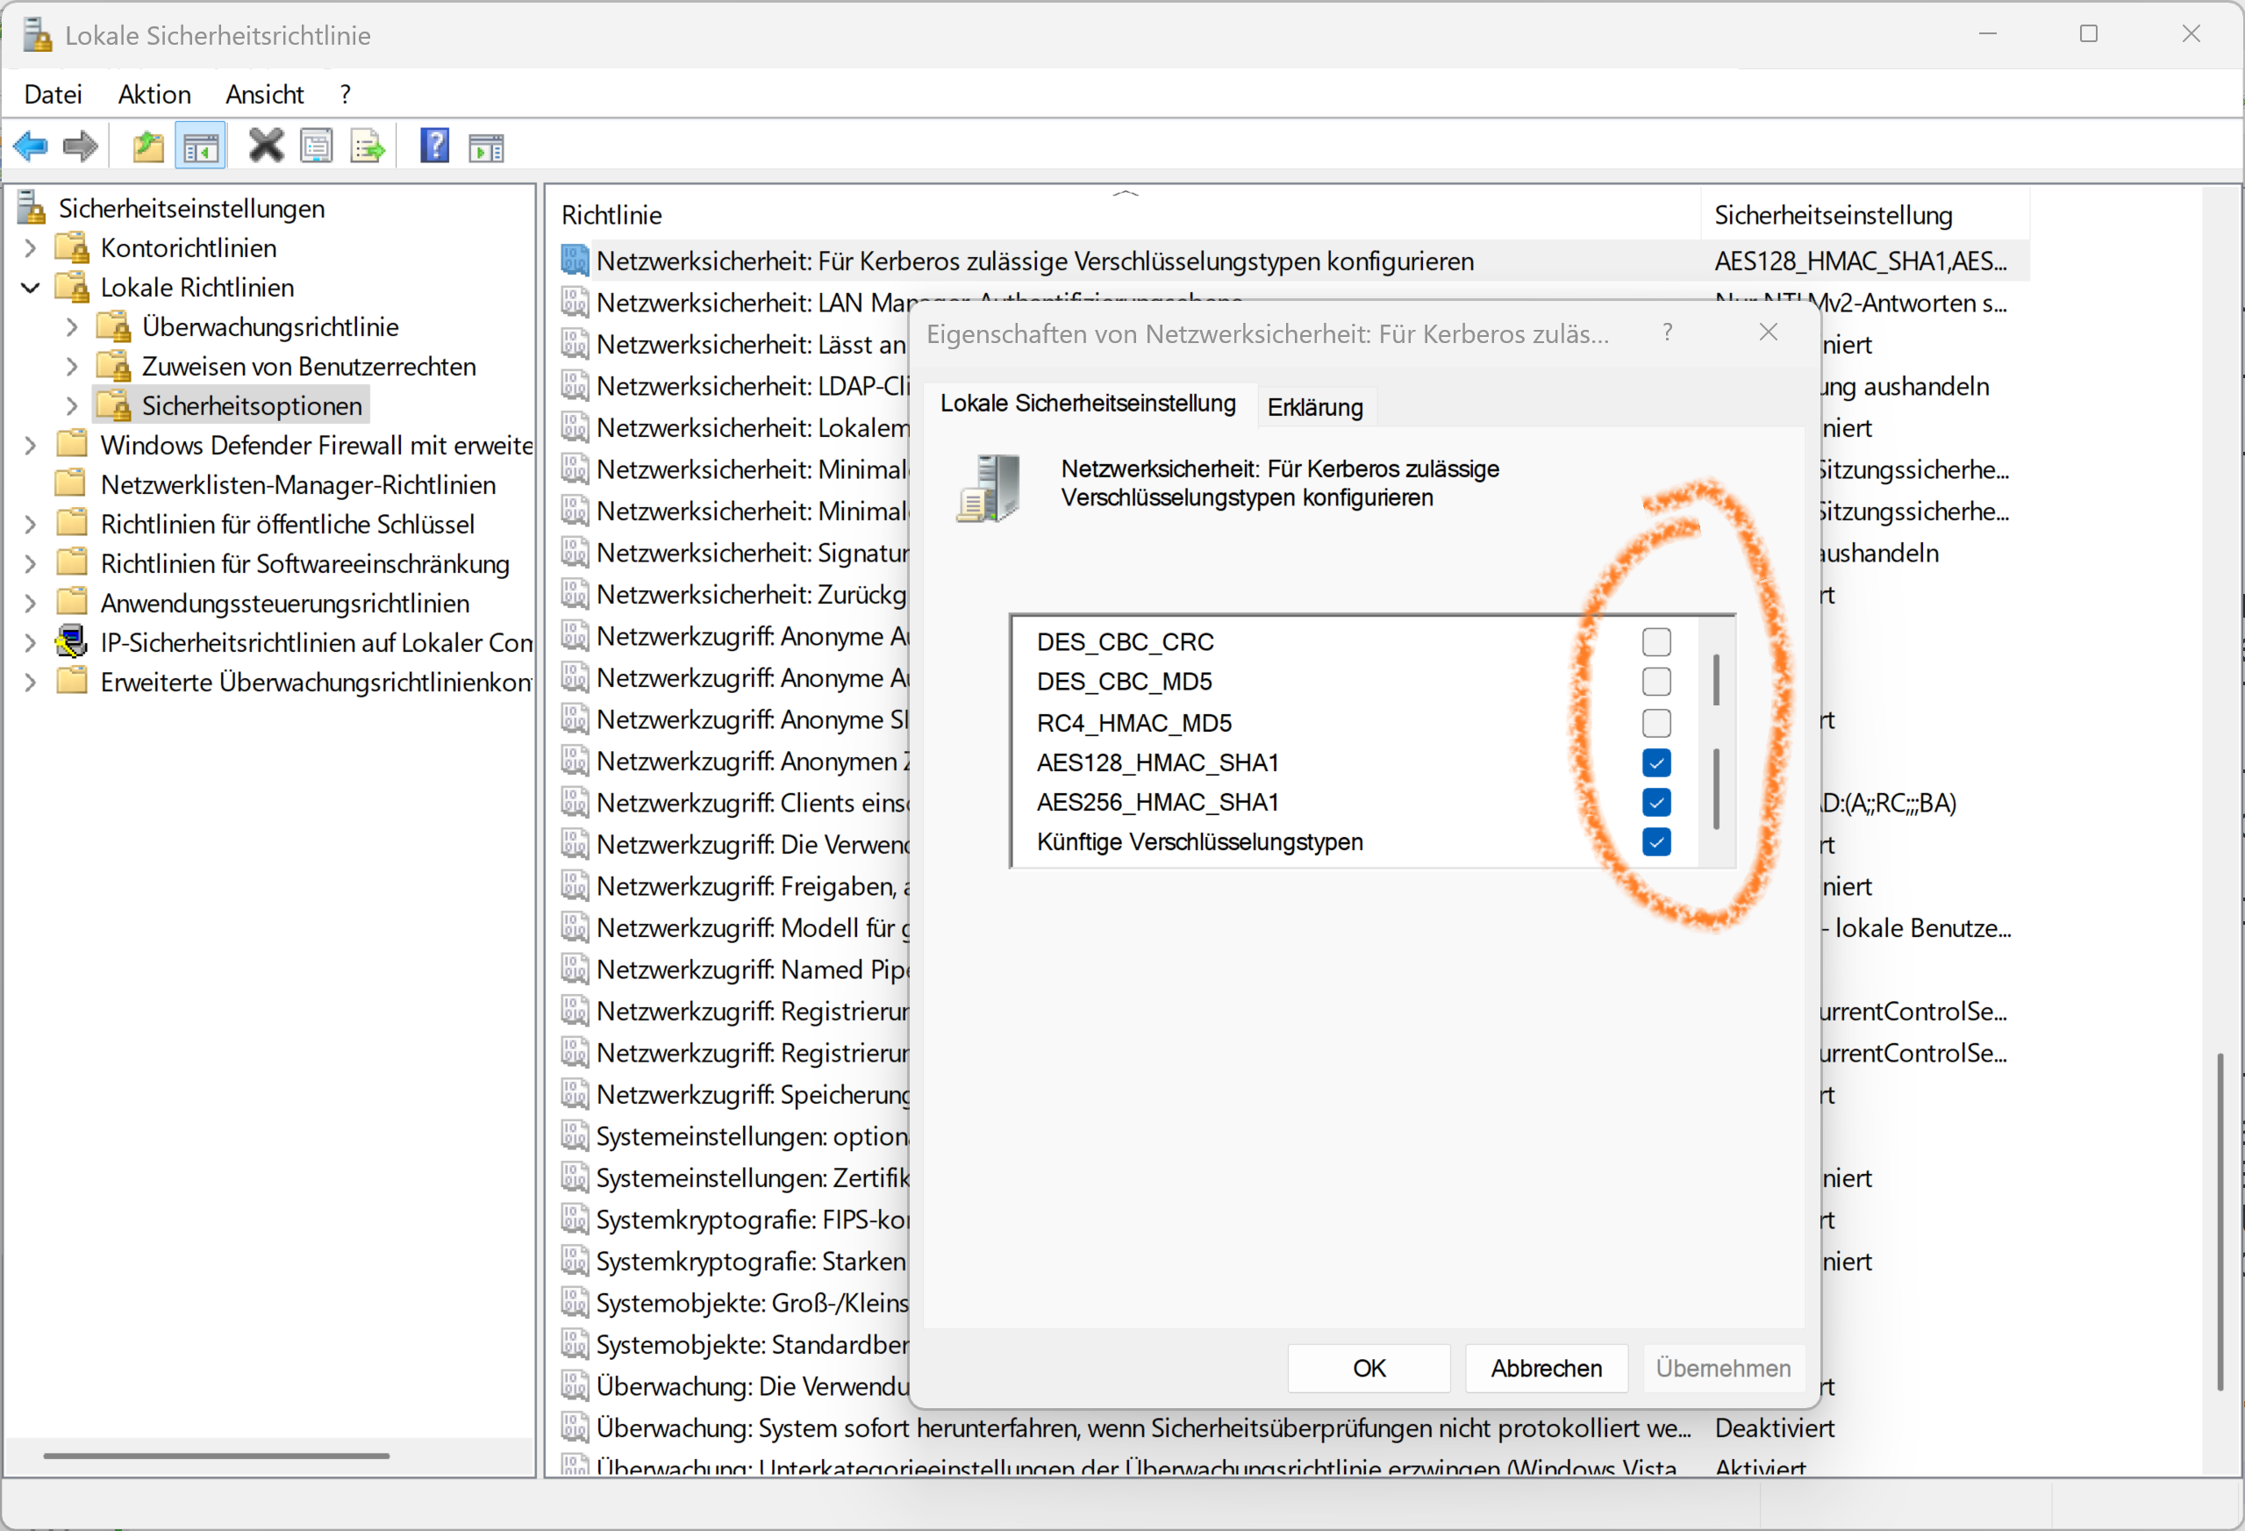Open Properties via toolbar icon
Image resolution: width=2245 pixels, height=1531 pixels.
click(316, 147)
